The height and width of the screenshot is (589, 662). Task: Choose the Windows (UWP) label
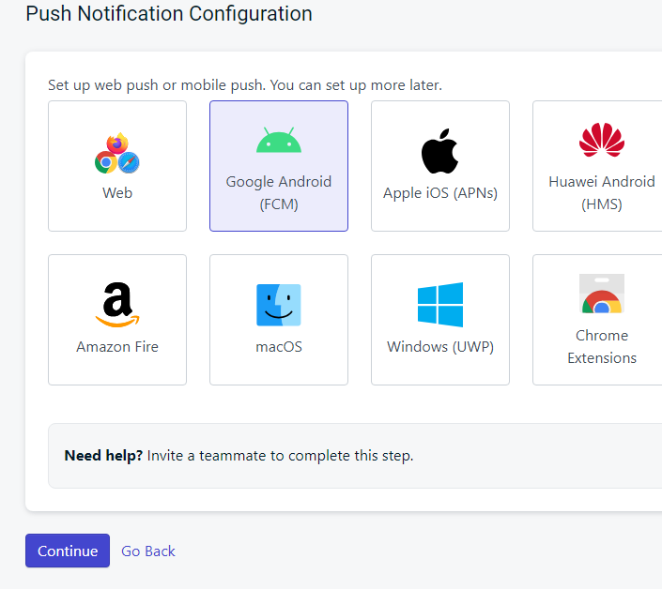tap(440, 347)
